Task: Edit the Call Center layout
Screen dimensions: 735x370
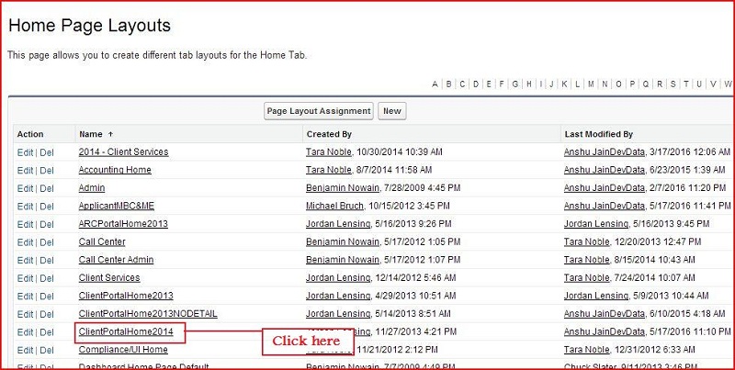Action: [x=25, y=242]
